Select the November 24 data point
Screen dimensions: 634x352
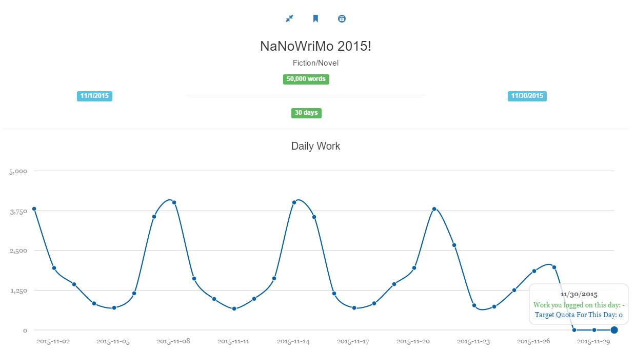(494, 307)
